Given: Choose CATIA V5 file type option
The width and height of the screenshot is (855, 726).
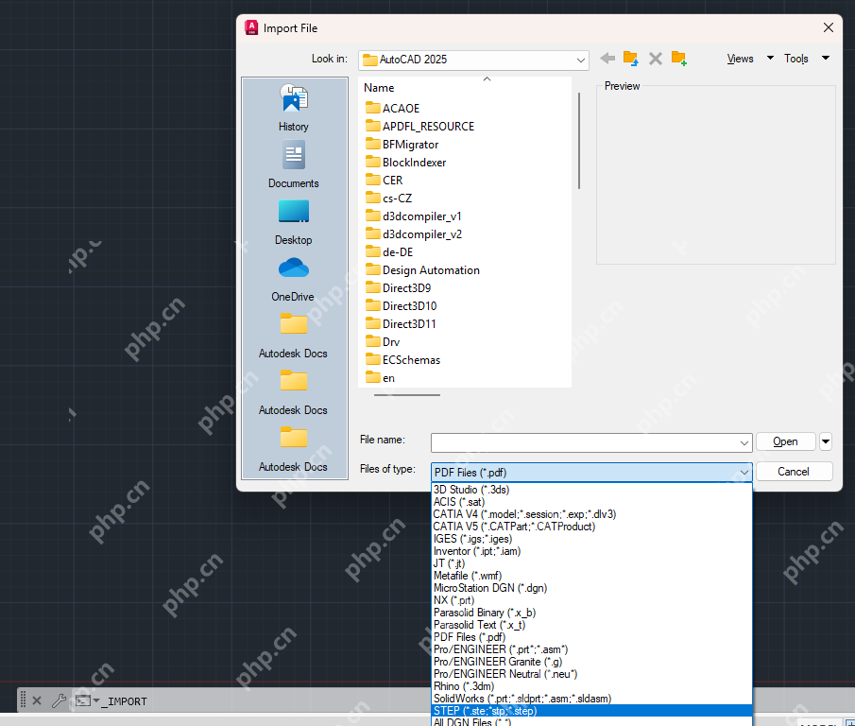Looking at the screenshot, I should tap(591, 527).
